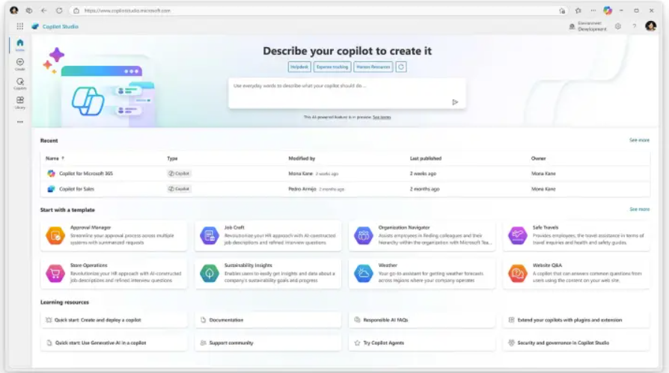669x373 pixels.
Task: Open the settings gear icon
Action: [618, 26]
